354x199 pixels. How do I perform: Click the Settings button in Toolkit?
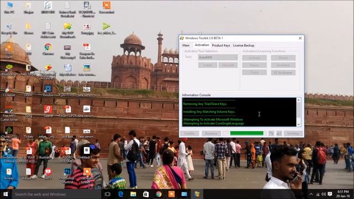[x=293, y=134]
